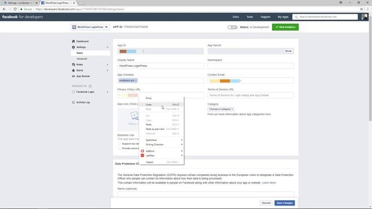
Task: Toggle the app status switch
Action: 233,27
